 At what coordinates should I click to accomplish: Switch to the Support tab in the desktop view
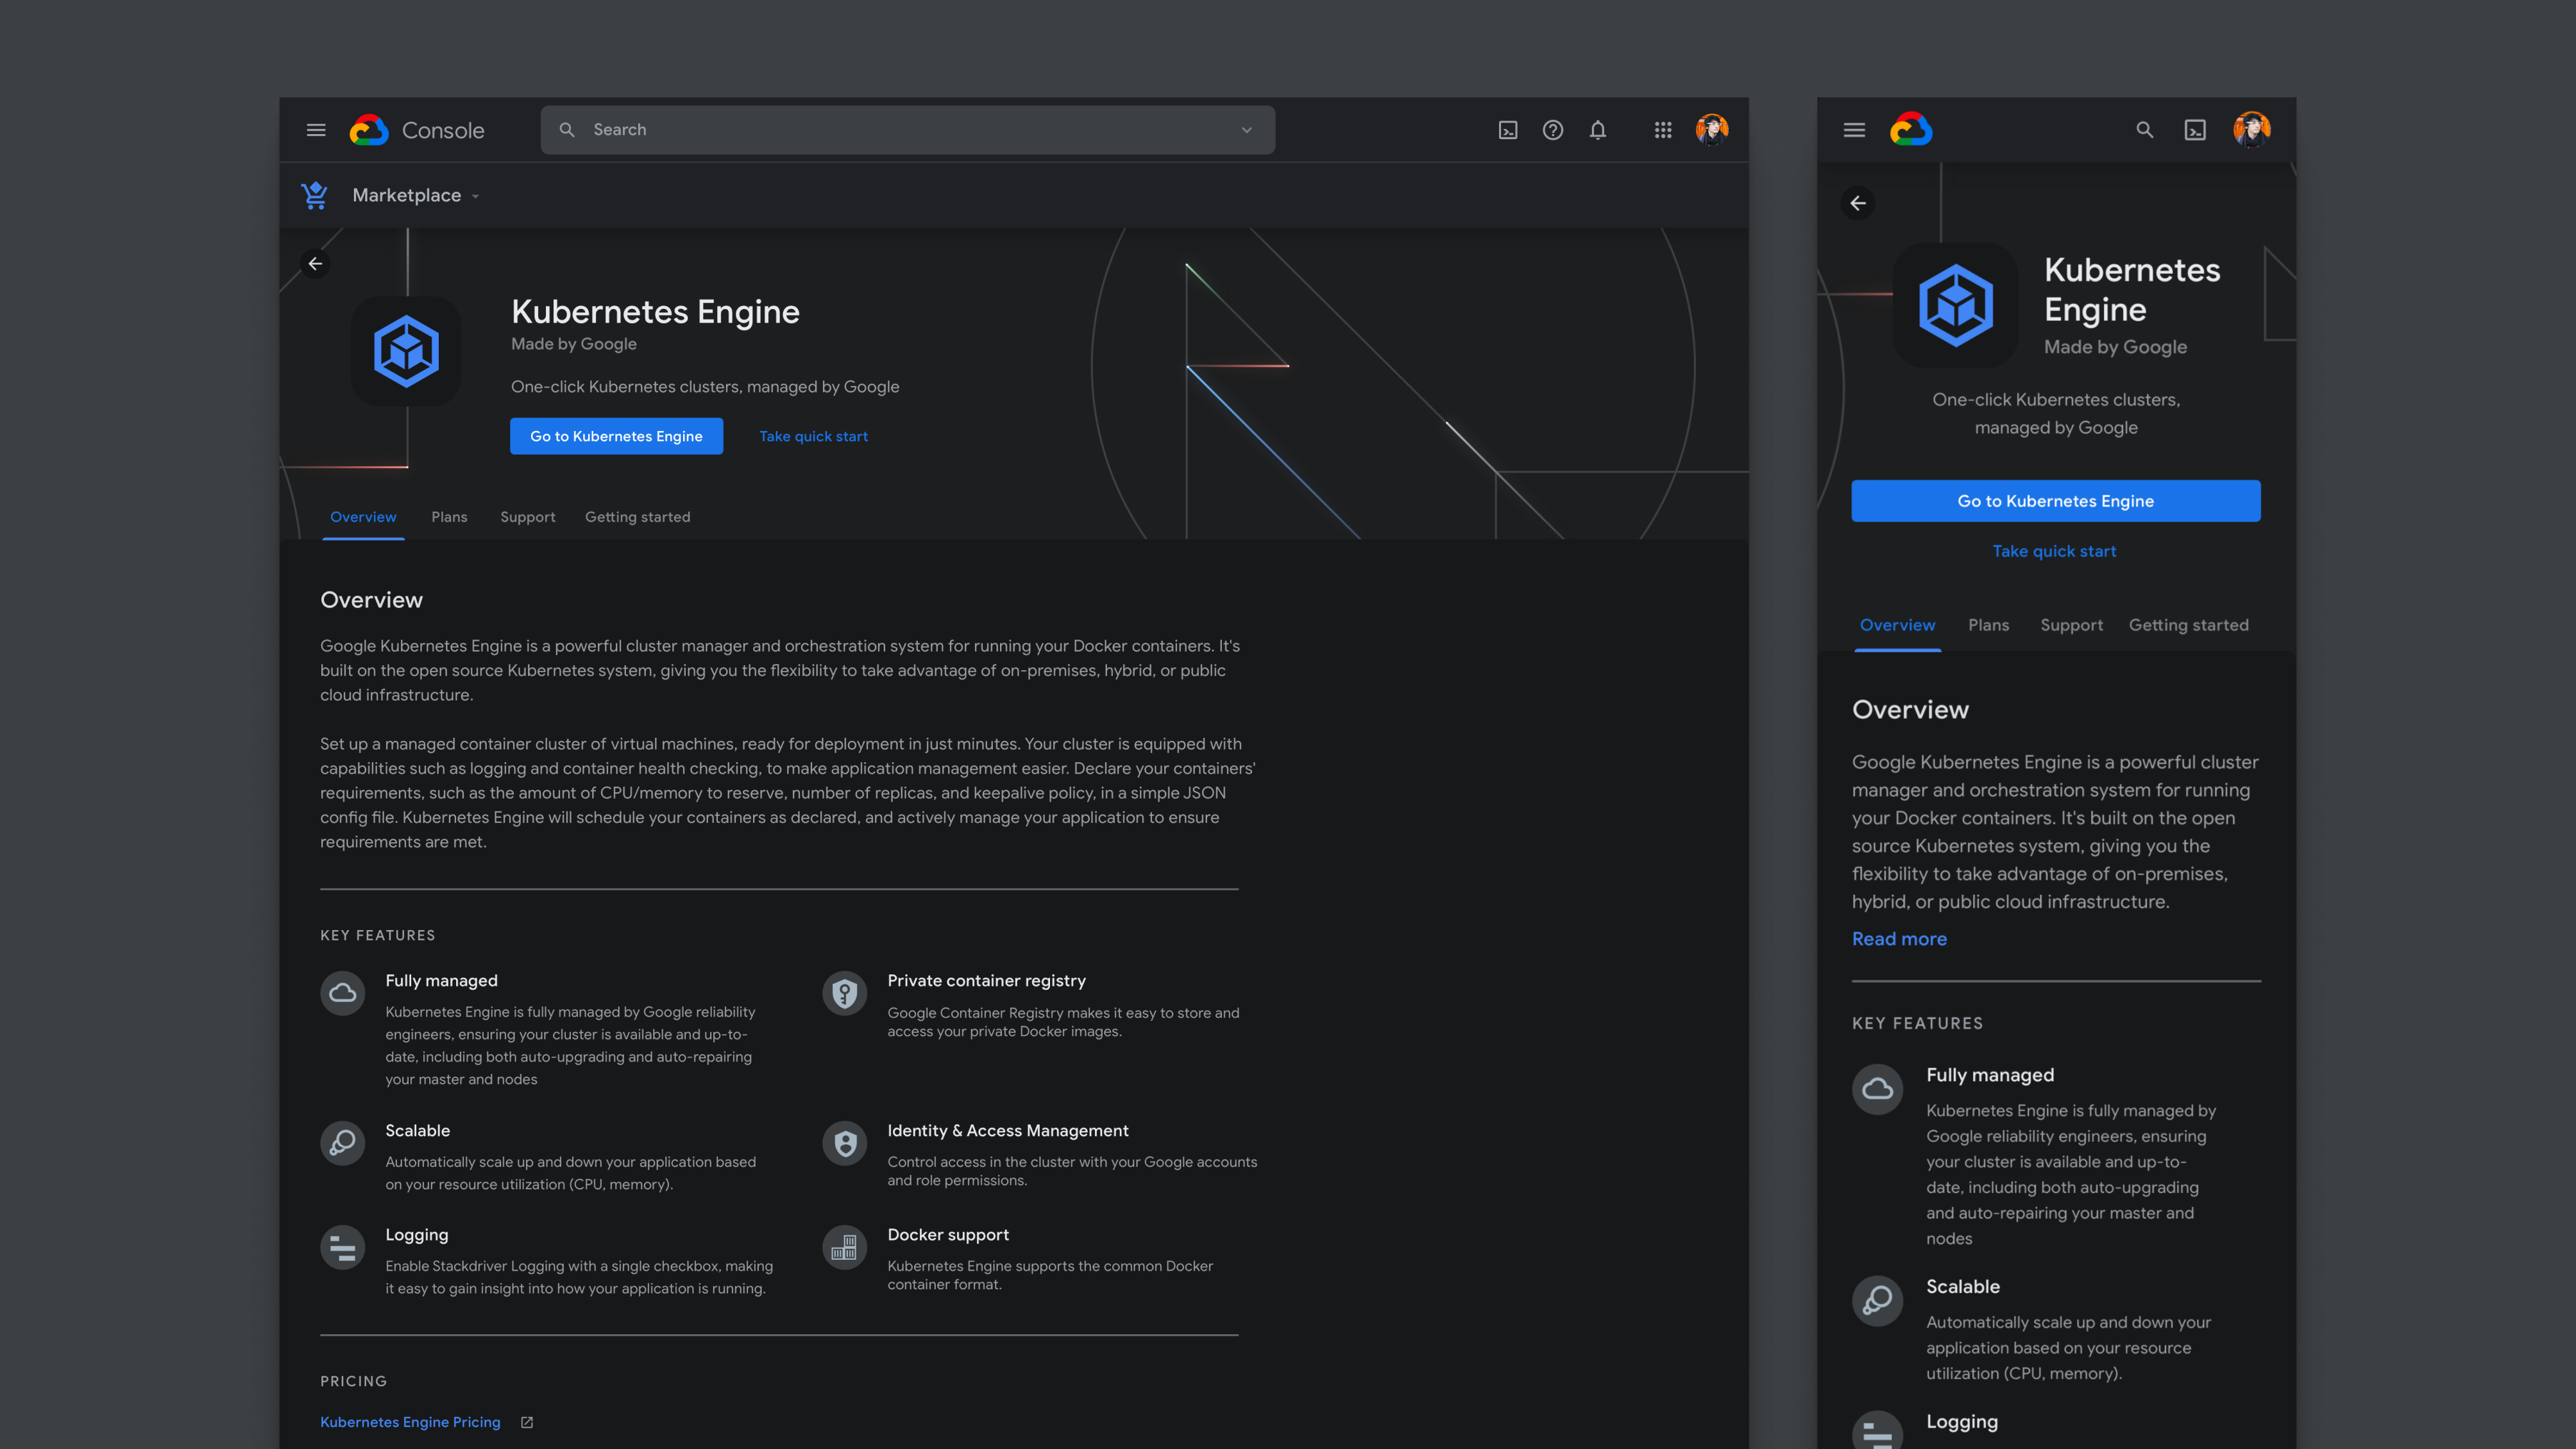(x=527, y=517)
